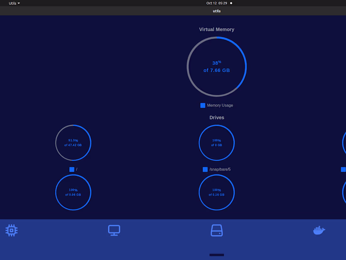This screenshot has height=260, width=346.
Task: Click the notification dot beside the clock
Action: click(231, 3)
